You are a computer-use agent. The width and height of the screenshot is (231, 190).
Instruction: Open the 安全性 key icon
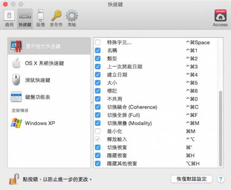coord(56,18)
